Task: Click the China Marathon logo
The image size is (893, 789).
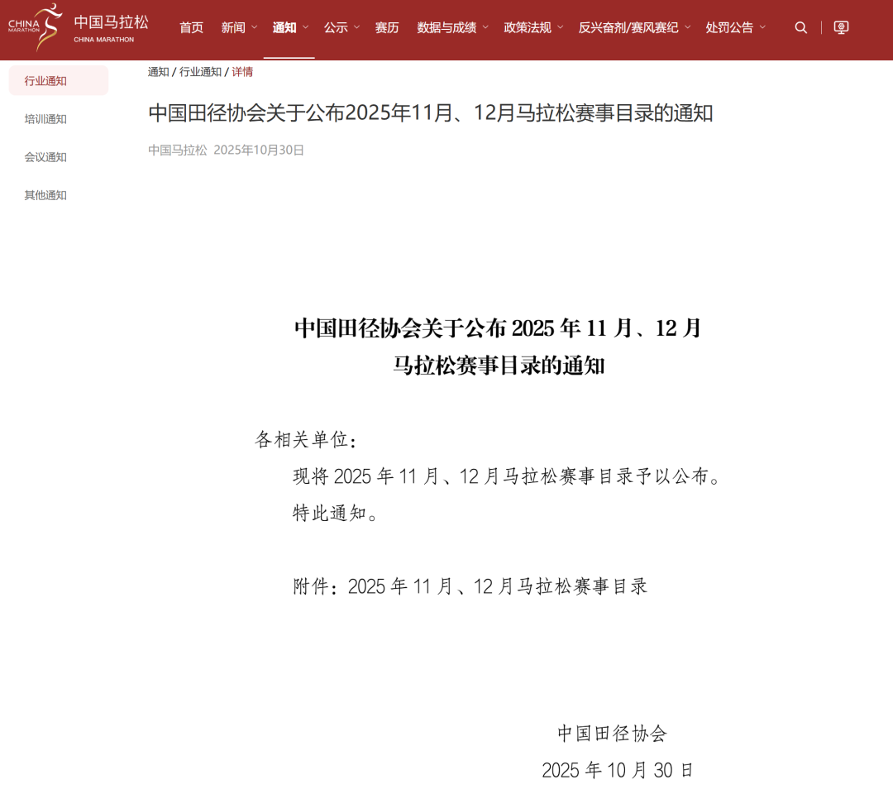Action: pos(78,27)
